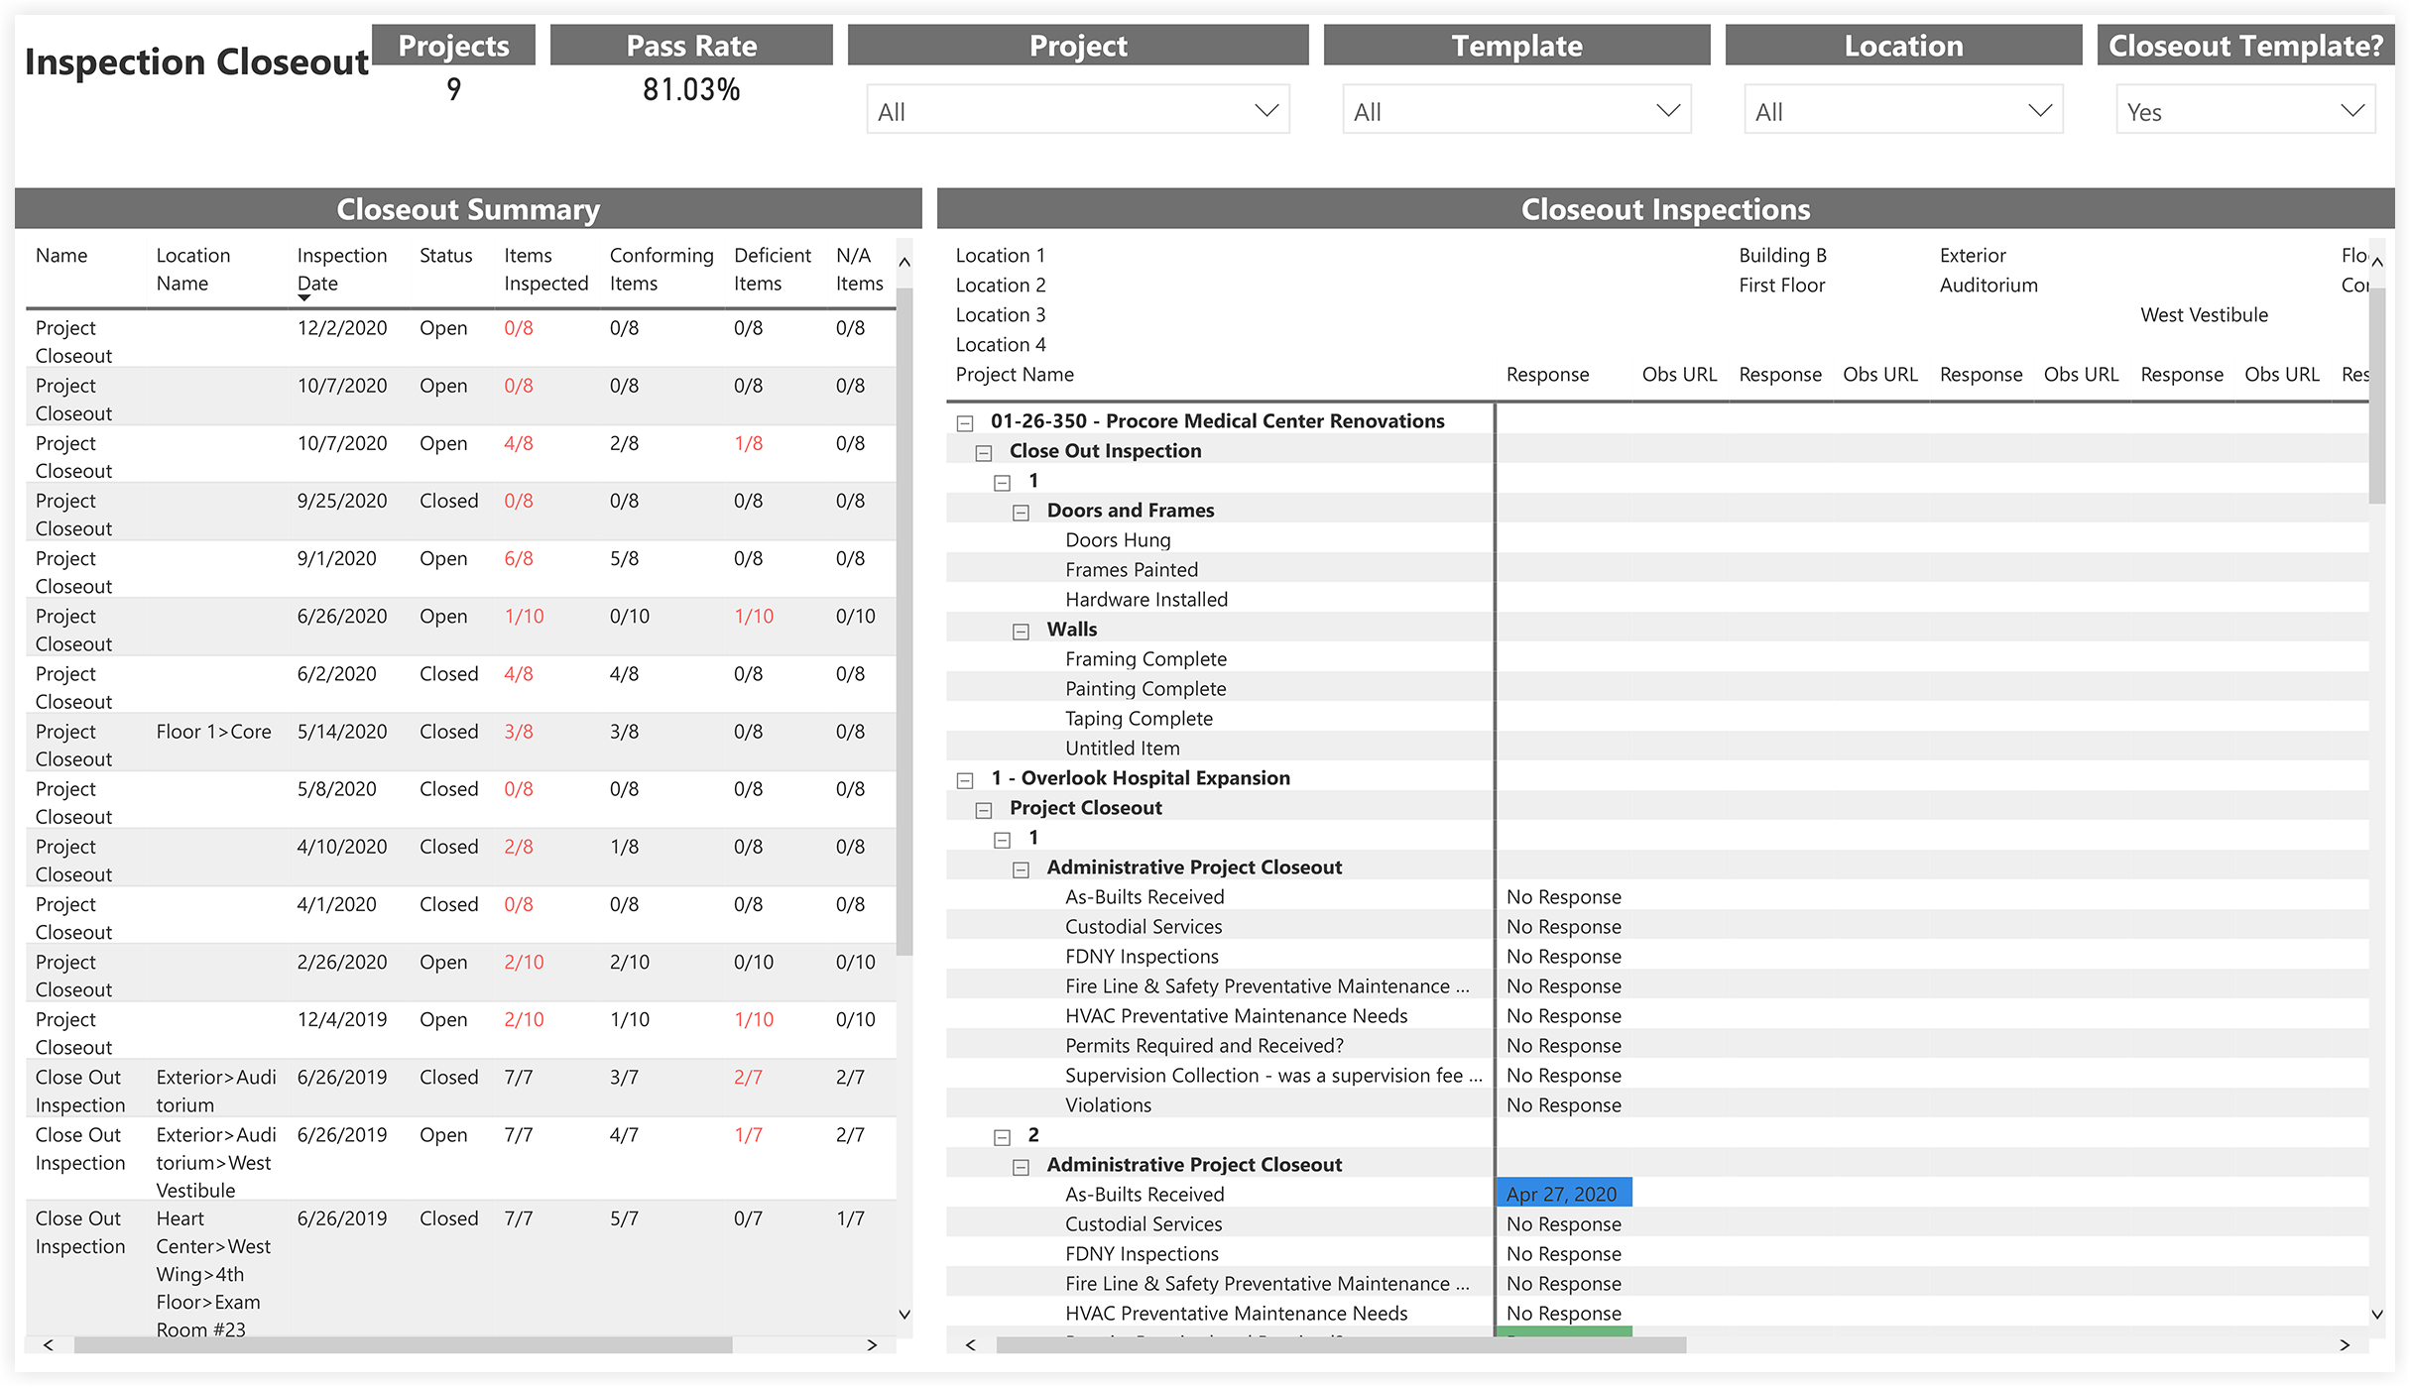2410x1387 pixels.
Task: Click the Floor 1>Core location cell
Action: [x=213, y=732]
